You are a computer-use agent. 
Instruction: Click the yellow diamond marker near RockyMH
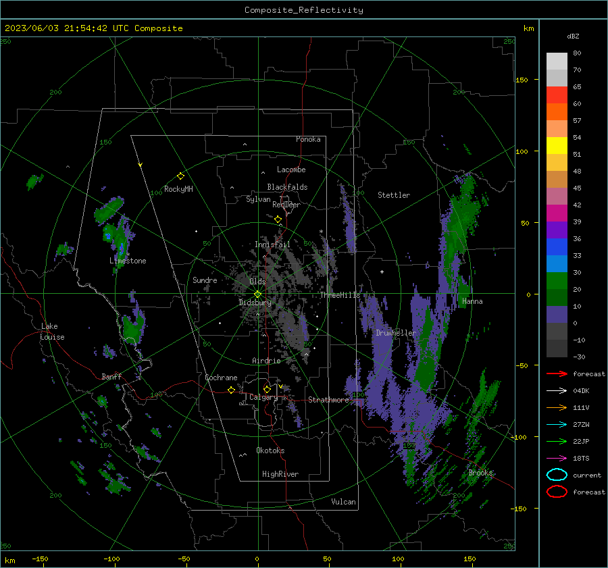[x=180, y=176]
